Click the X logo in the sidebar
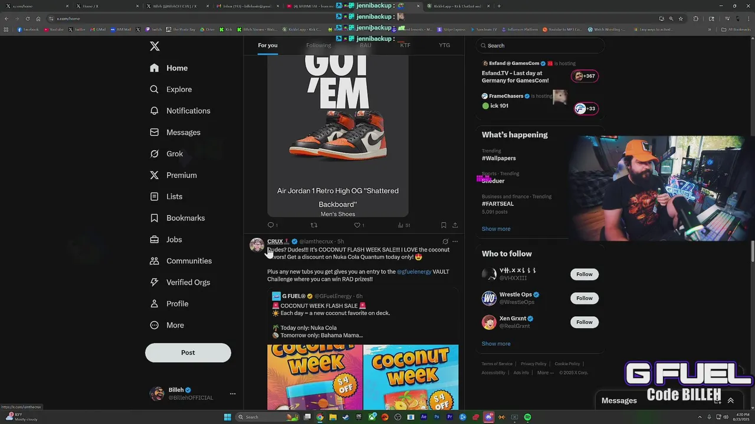Viewport: 755px width, 424px height. [x=155, y=47]
